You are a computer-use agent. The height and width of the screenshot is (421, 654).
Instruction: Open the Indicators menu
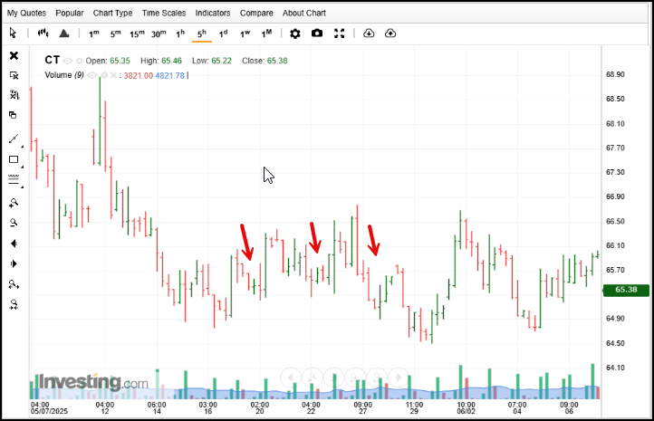click(x=213, y=13)
